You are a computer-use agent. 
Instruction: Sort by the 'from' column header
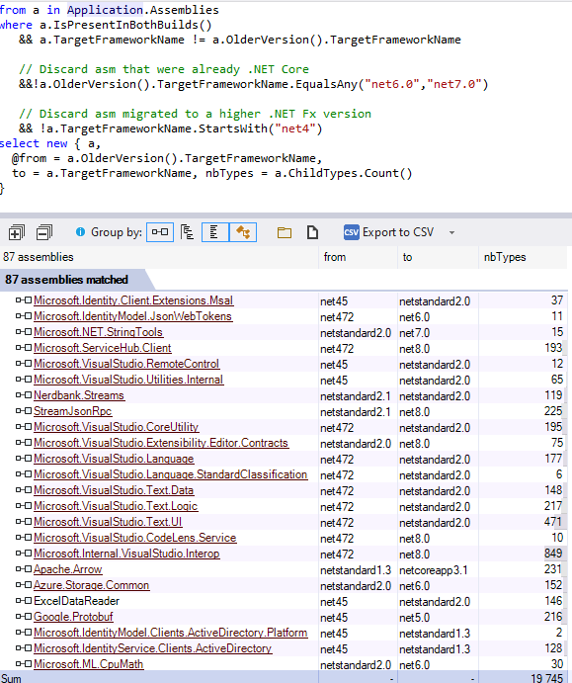(x=358, y=257)
